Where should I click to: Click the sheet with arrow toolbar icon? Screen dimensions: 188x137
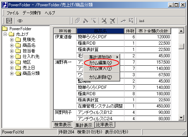[x=131, y=21]
